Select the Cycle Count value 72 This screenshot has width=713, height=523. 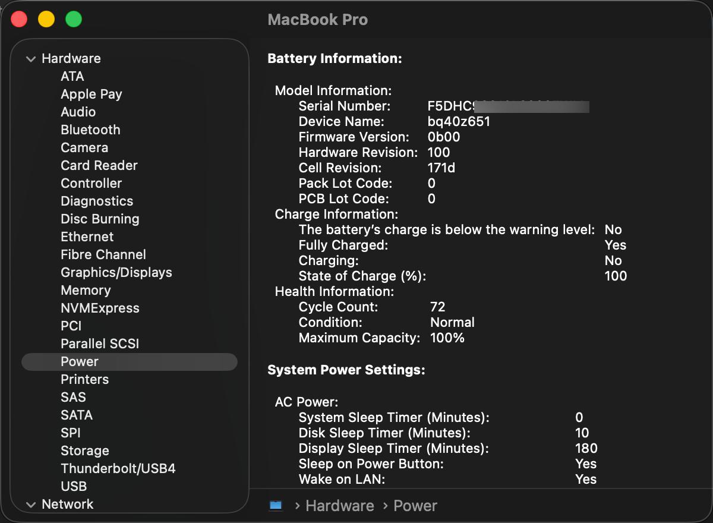pyautogui.click(x=437, y=307)
